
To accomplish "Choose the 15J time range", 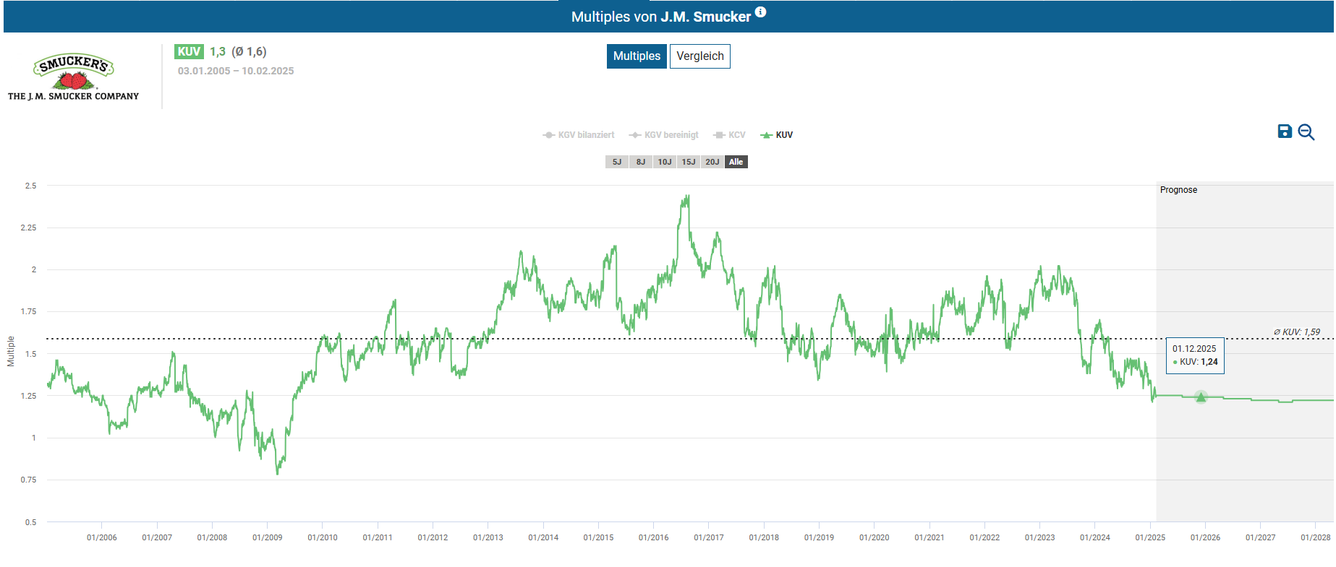I will click(689, 162).
